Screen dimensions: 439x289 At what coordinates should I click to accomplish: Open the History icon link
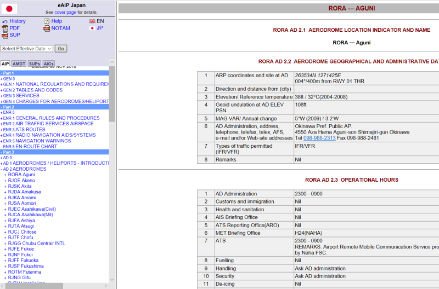(5, 21)
